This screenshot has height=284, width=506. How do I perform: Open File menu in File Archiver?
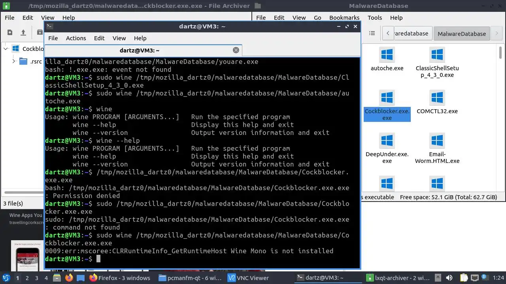(9, 18)
